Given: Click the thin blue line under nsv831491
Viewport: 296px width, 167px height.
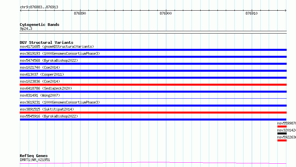Looking at the screenshot, I should point(153,98).
